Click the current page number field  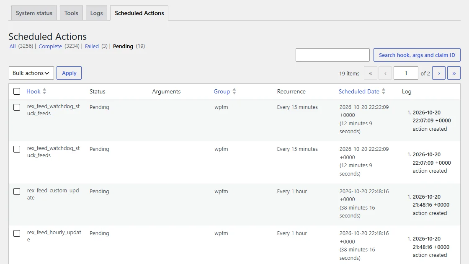[406, 73]
